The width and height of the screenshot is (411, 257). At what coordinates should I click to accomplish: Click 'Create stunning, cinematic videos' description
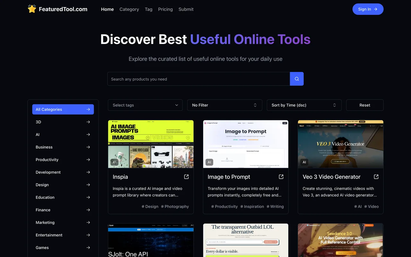pyautogui.click(x=339, y=192)
